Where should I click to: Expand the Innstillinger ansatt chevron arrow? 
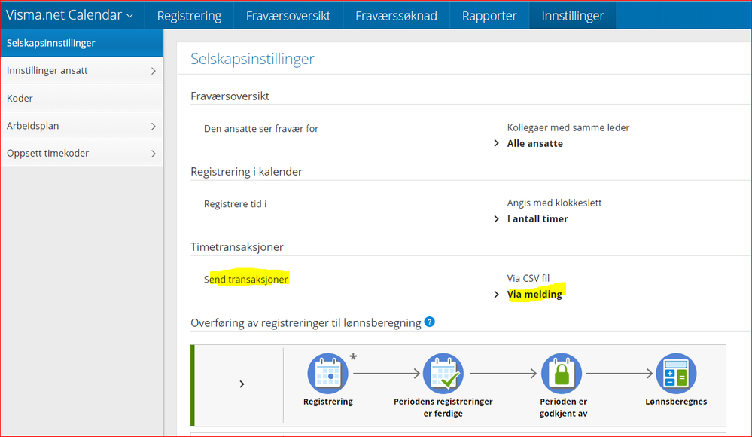154,71
